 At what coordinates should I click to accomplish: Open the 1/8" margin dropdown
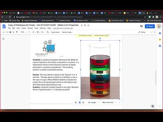(x=94, y=102)
